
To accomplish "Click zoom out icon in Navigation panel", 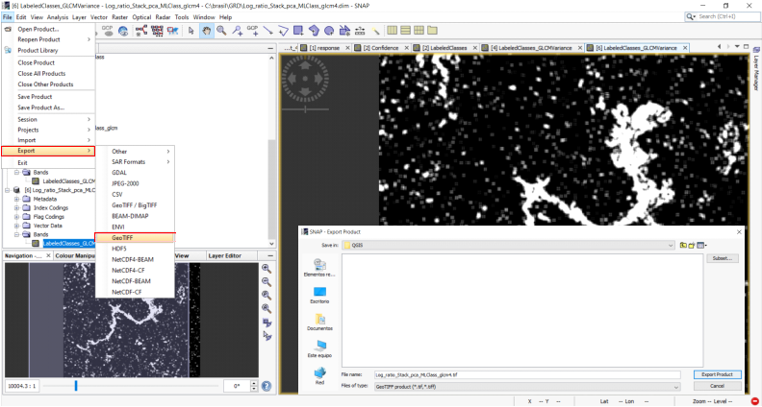I will pos(267,282).
